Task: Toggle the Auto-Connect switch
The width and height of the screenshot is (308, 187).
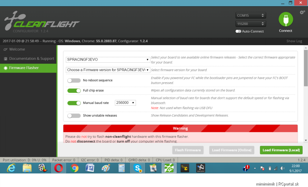Action: 238,31
